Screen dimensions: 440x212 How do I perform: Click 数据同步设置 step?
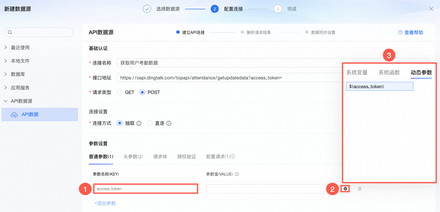click(x=323, y=32)
